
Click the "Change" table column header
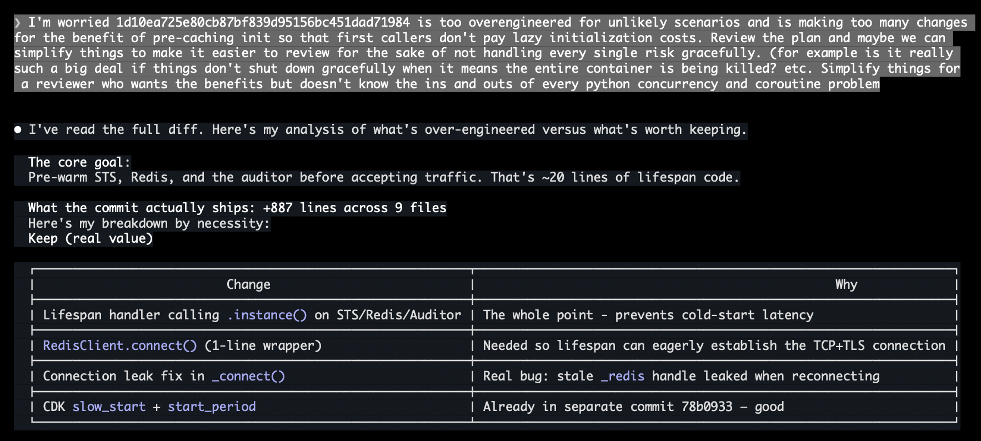point(248,285)
